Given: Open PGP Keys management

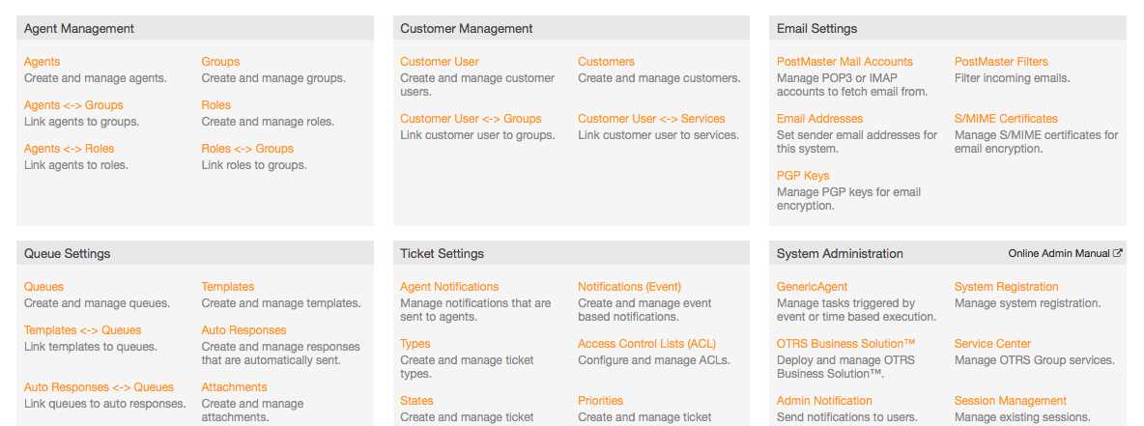Looking at the screenshot, I should coord(803,176).
